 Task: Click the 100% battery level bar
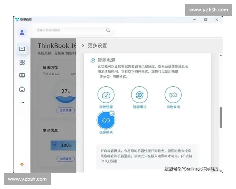63,145
